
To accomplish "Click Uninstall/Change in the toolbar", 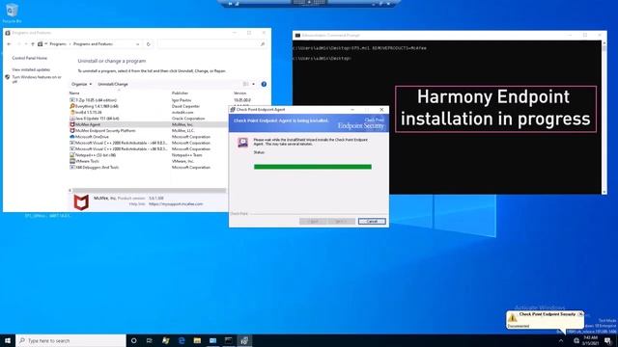I will point(113,84).
